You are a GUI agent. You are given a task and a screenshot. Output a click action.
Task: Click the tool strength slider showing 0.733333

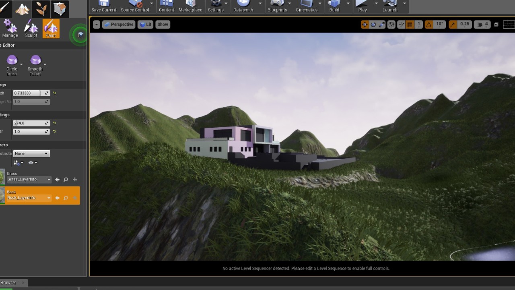point(27,93)
